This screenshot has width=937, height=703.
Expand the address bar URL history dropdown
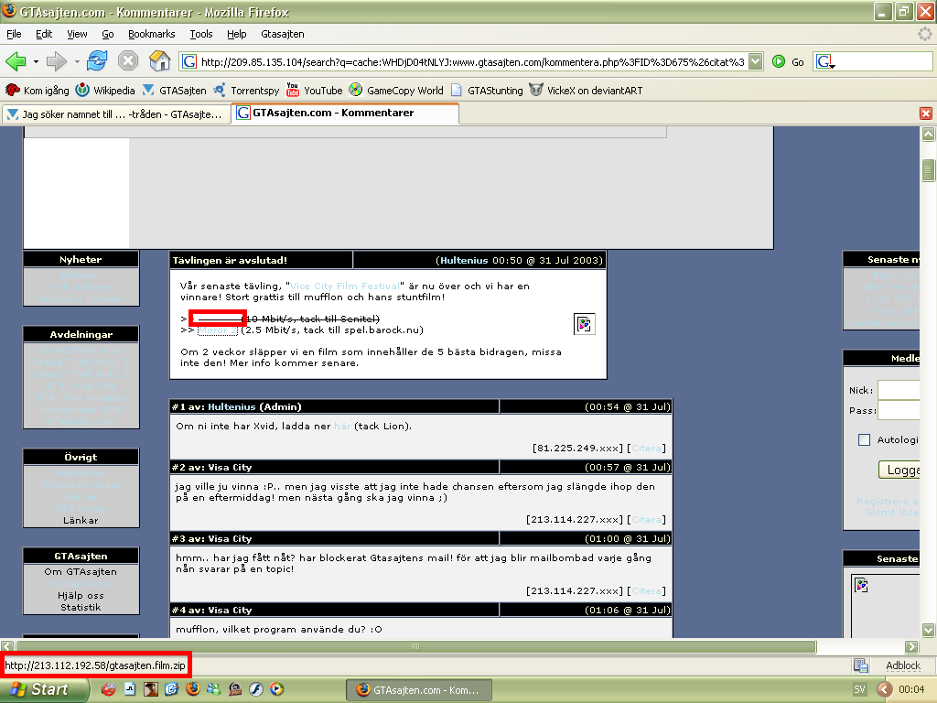756,61
